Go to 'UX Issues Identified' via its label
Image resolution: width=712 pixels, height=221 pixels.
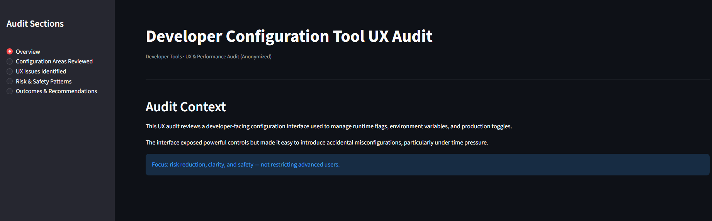41,71
